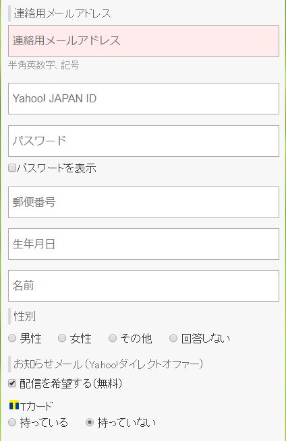Select the 持っている T-card option
Screen dimensions: 286x441
coord(12,422)
